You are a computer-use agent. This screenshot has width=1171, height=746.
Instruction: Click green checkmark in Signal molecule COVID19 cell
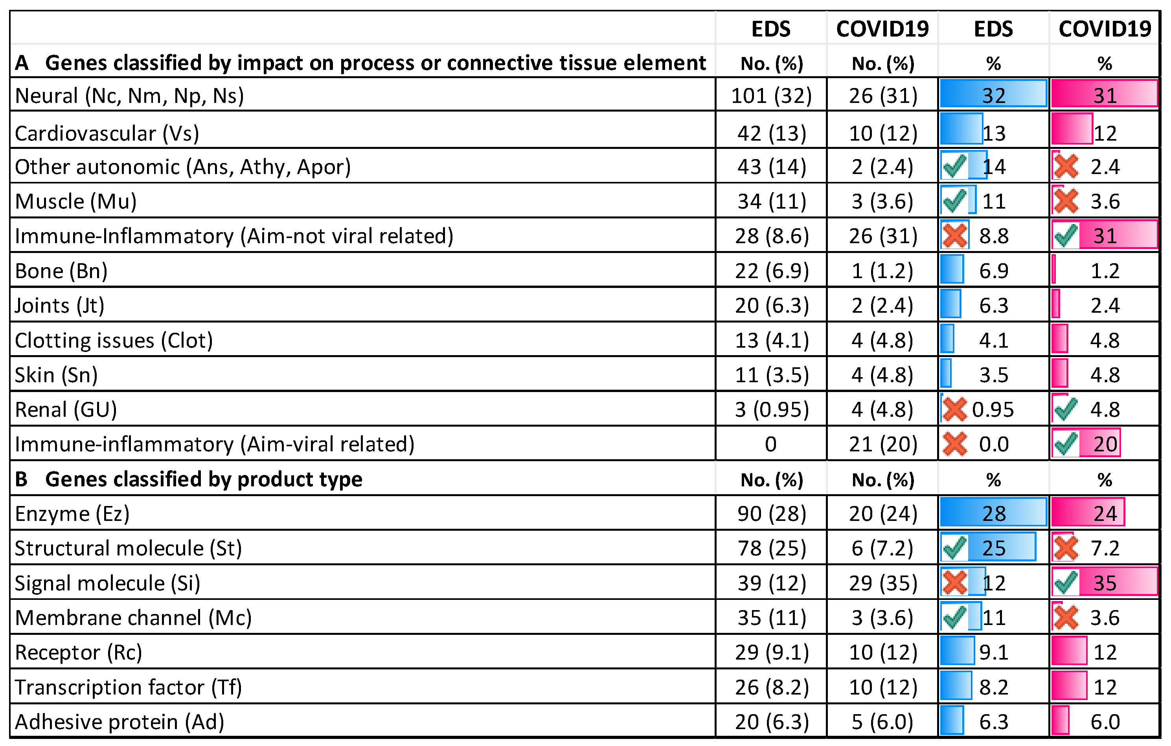(1066, 583)
